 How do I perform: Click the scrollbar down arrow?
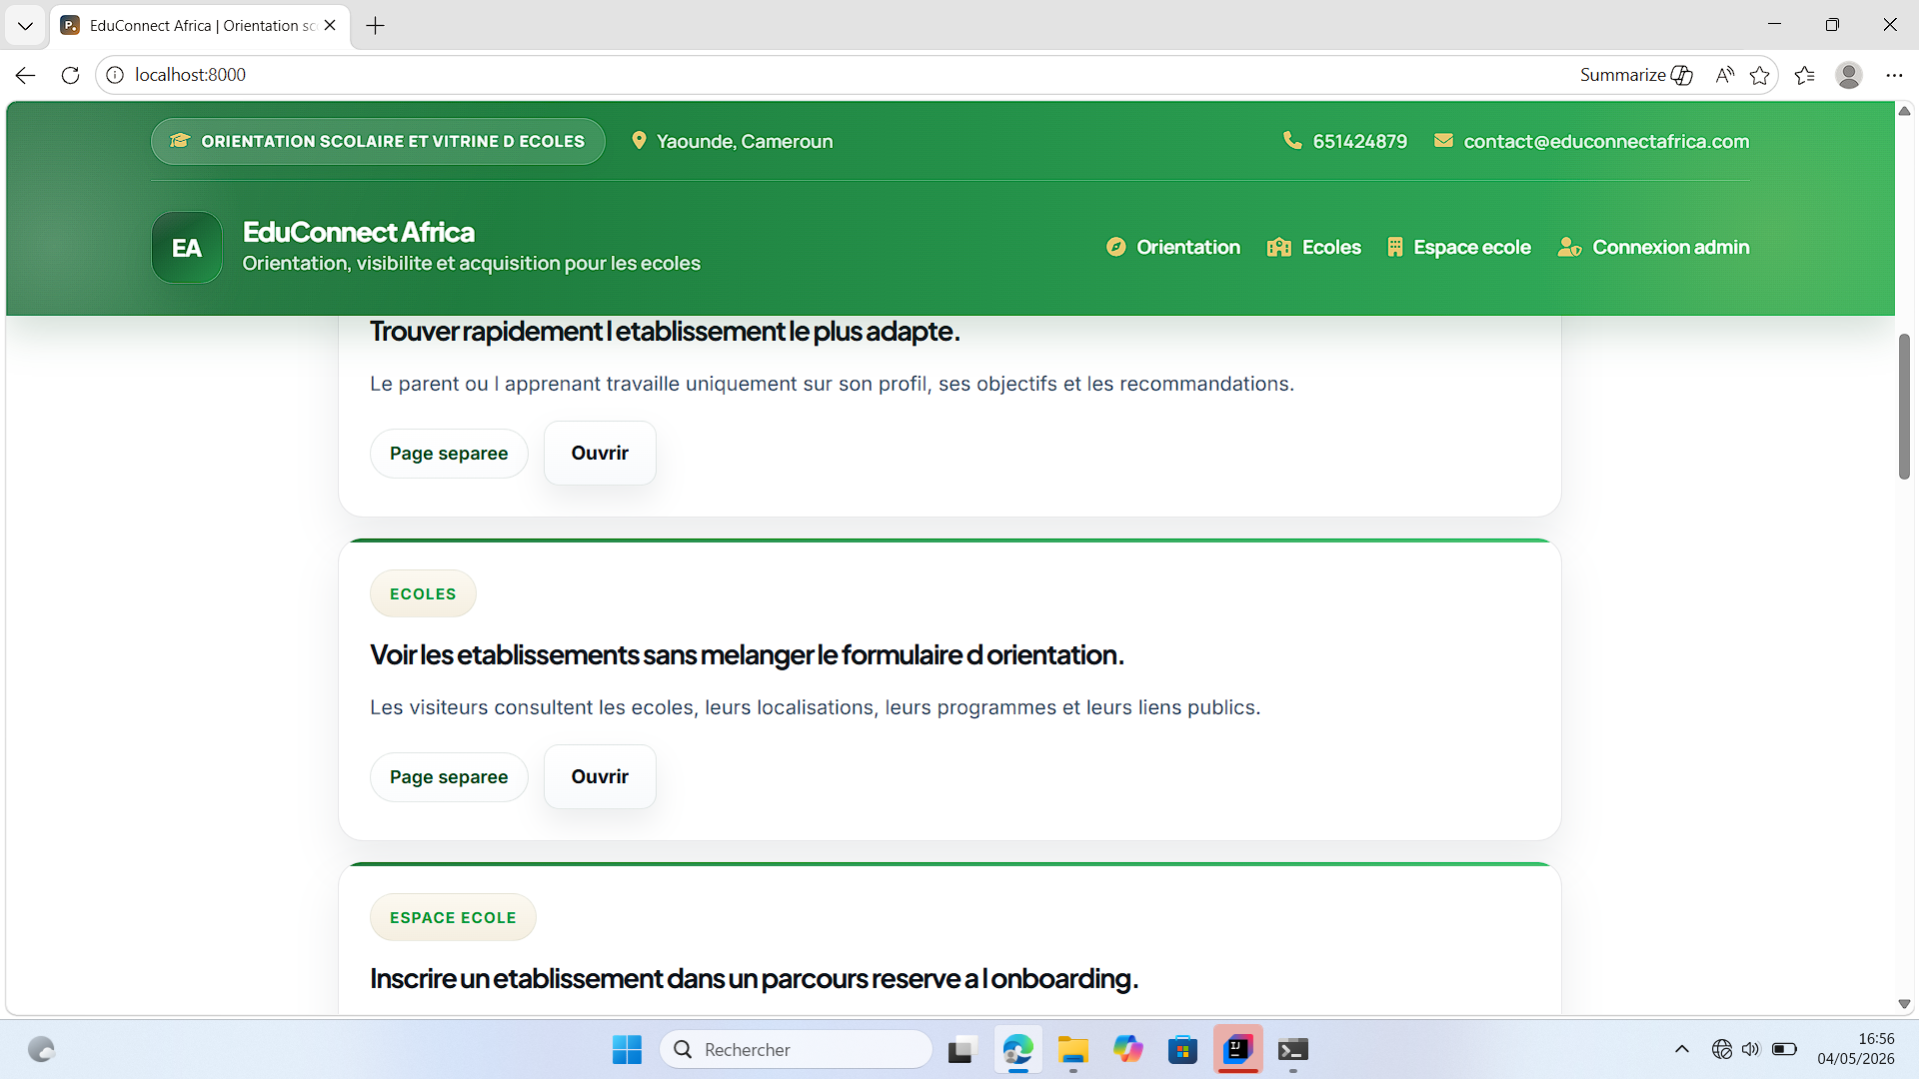[x=1904, y=1004]
